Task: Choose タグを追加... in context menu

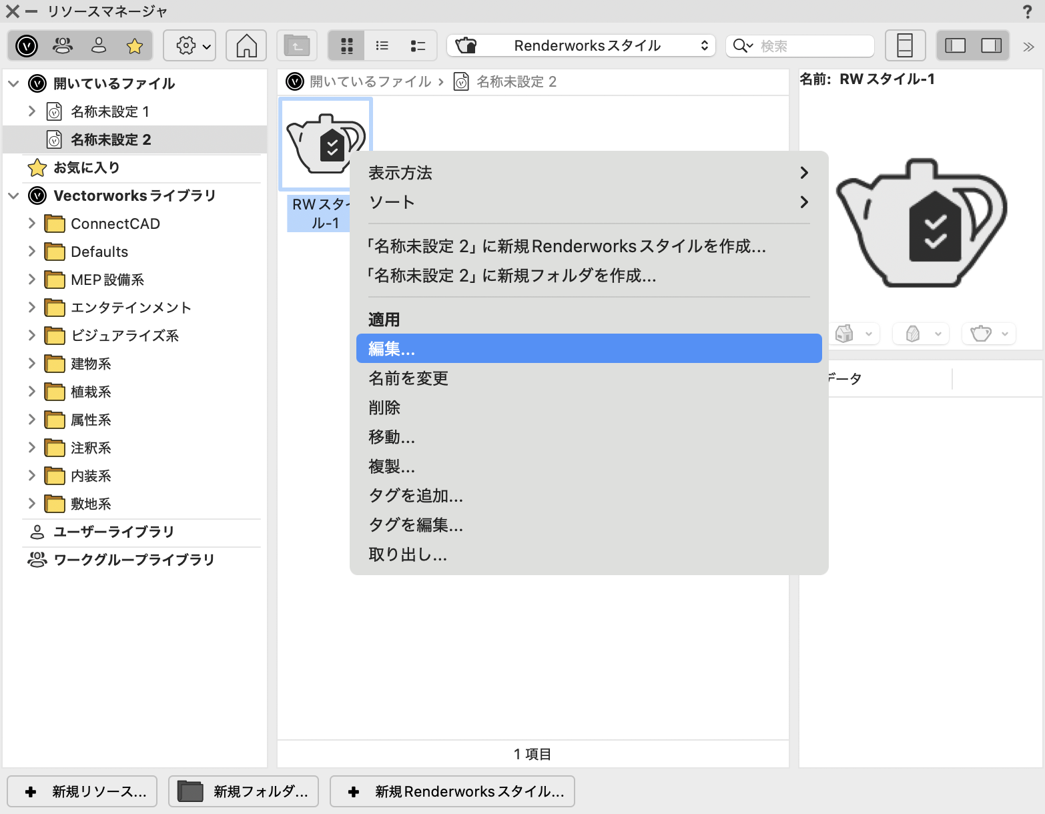Action: coord(589,496)
